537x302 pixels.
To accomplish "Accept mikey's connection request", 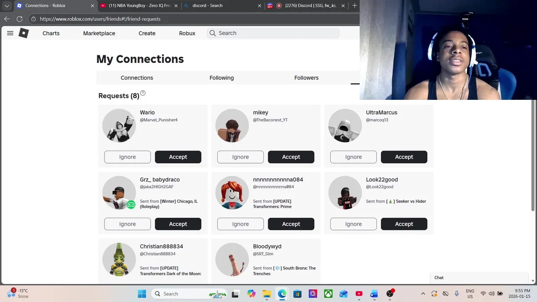I will [291, 157].
